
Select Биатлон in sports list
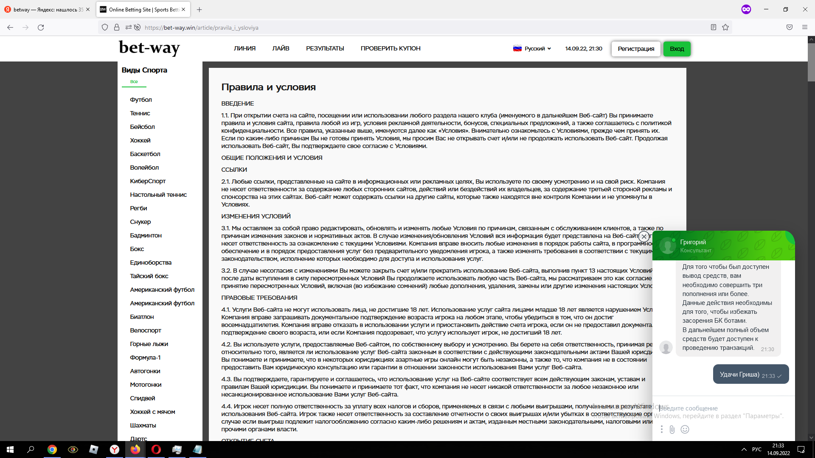[142, 317]
